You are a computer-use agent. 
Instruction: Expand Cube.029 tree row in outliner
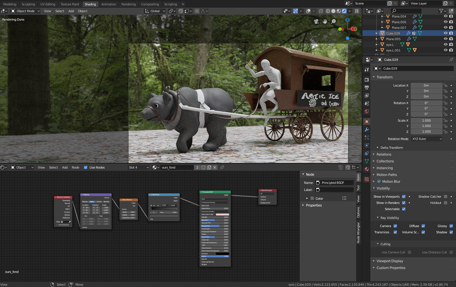pyautogui.click(x=377, y=33)
